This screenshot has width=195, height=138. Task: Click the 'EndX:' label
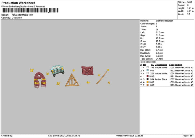click(143, 44)
